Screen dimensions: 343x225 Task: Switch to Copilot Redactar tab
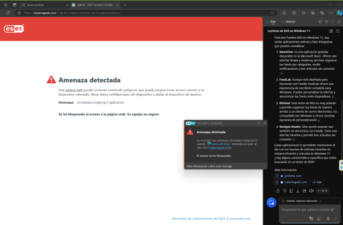pyautogui.click(x=288, y=21)
